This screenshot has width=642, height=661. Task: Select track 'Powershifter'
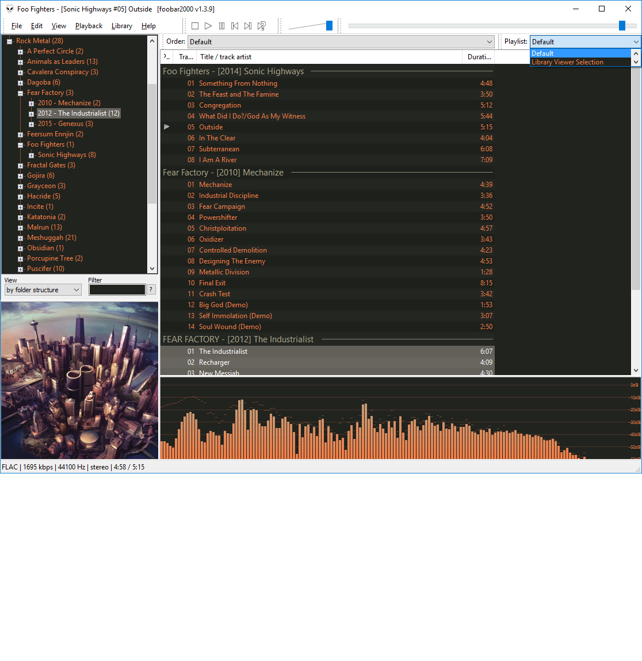tap(327, 217)
